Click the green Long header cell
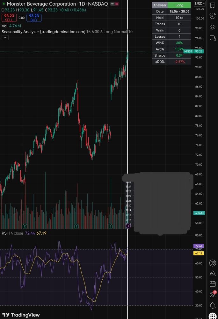The width and height of the screenshot is (218, 319). click(x=179, y=5)
